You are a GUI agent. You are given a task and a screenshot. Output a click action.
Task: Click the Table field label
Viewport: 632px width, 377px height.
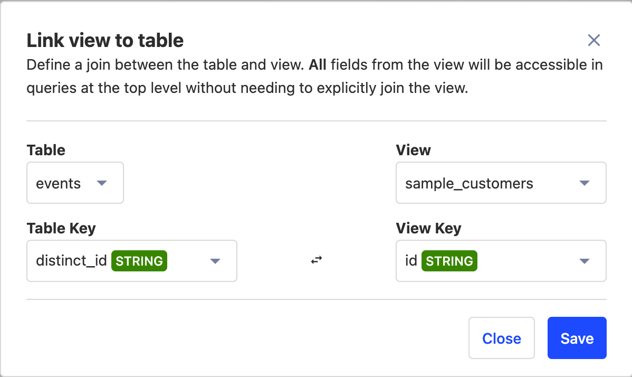46,150
